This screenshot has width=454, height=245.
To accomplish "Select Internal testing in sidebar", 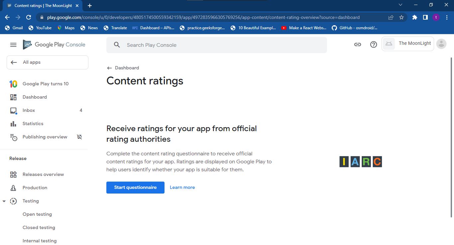I will point(40,241).
